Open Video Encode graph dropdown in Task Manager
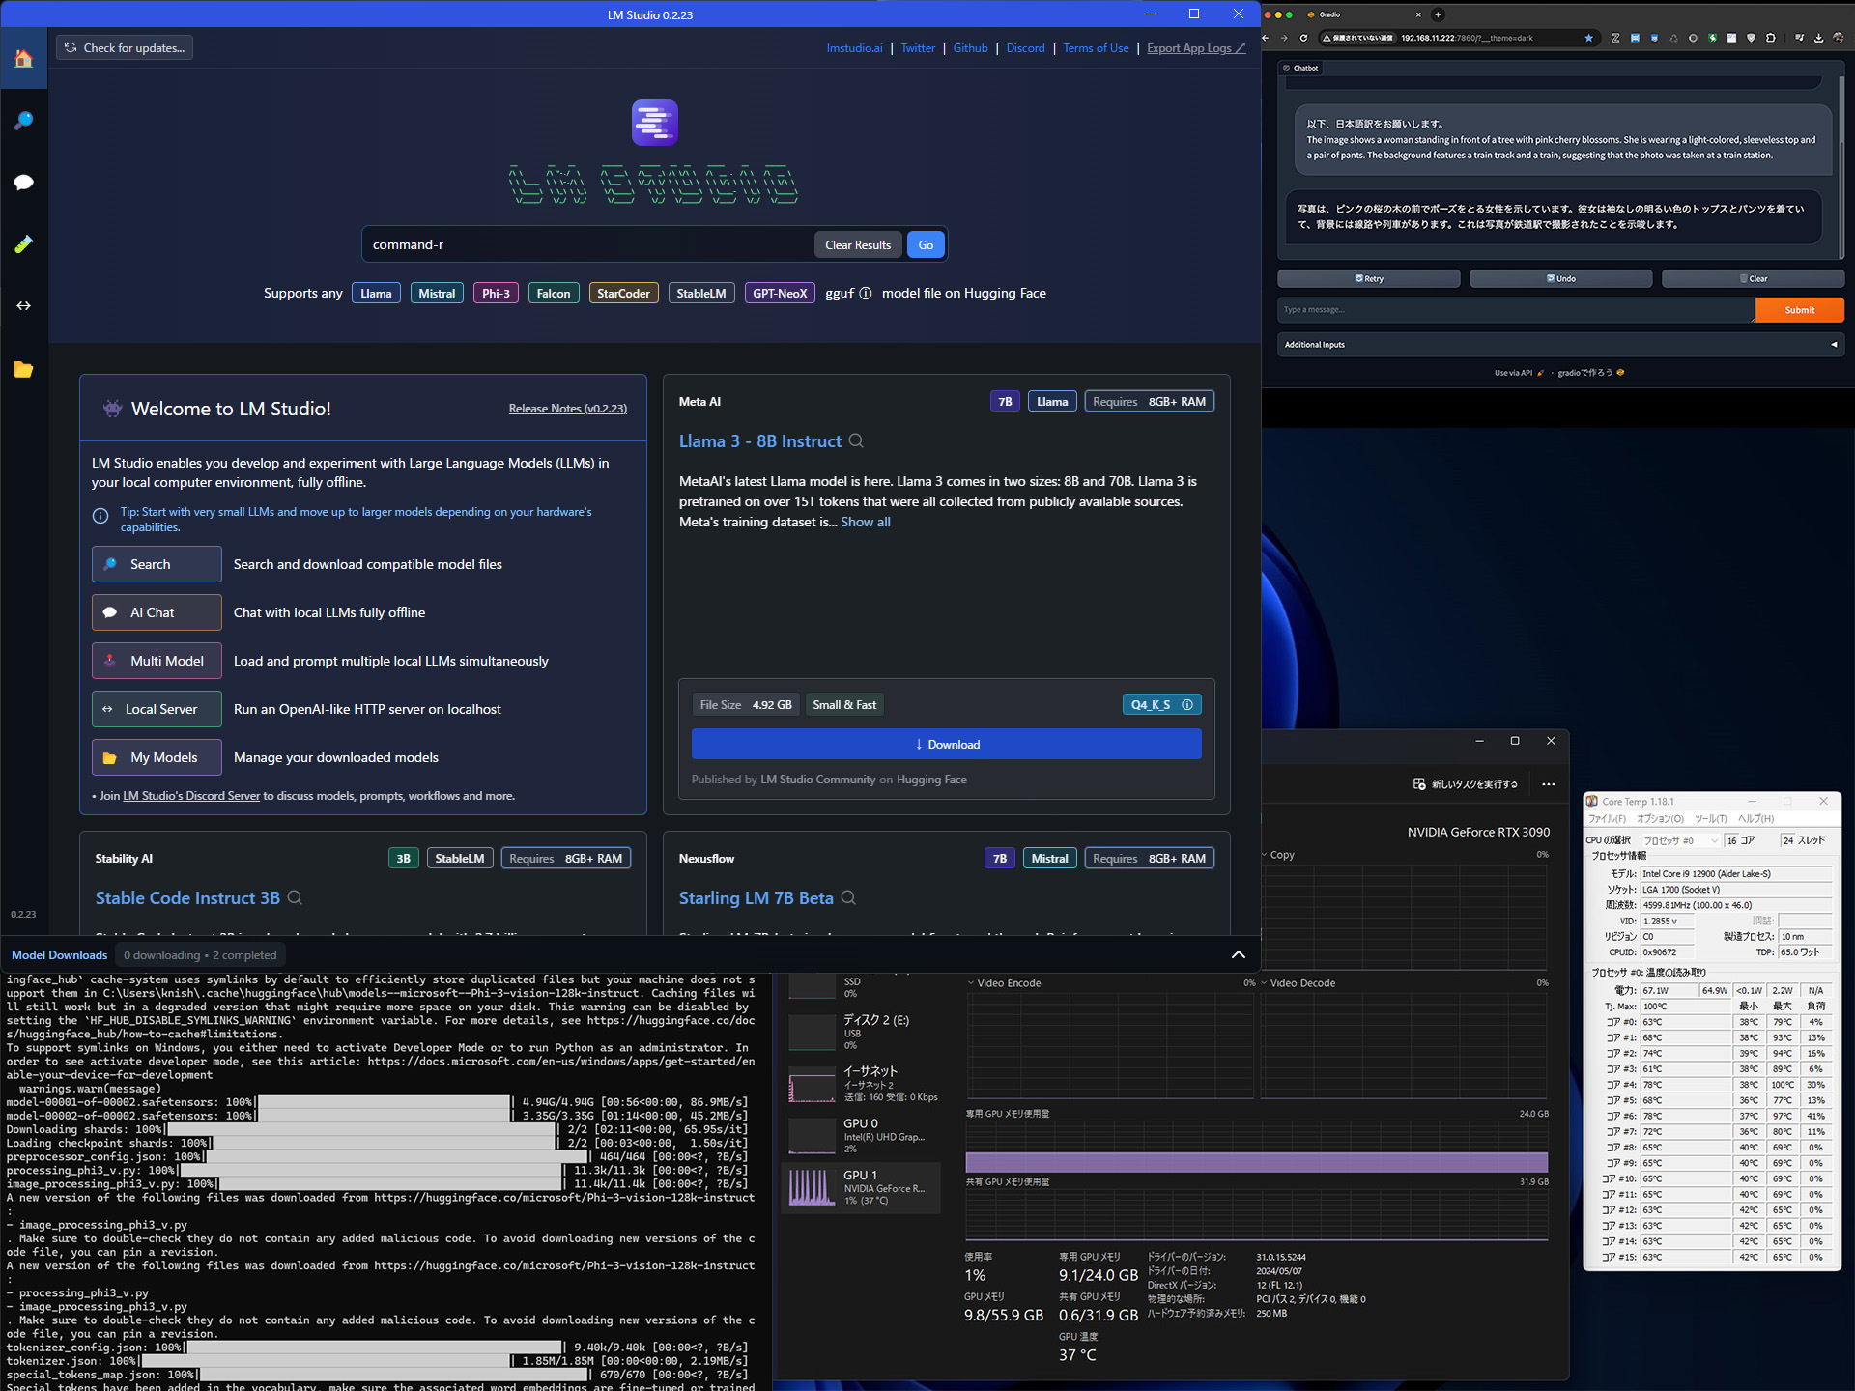The height and width of the screenshot is (1391, 1855). [x=971, y=983]
